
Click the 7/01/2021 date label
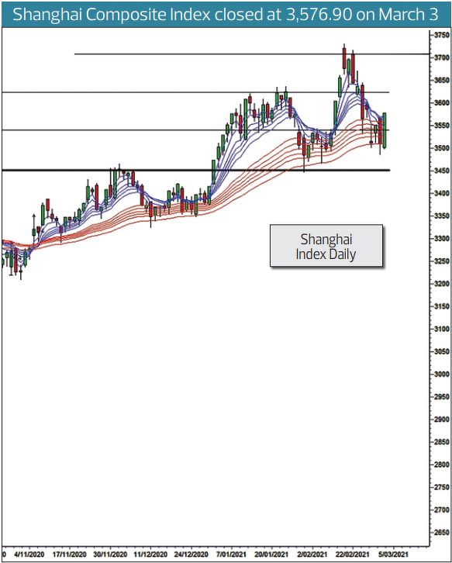231,554
